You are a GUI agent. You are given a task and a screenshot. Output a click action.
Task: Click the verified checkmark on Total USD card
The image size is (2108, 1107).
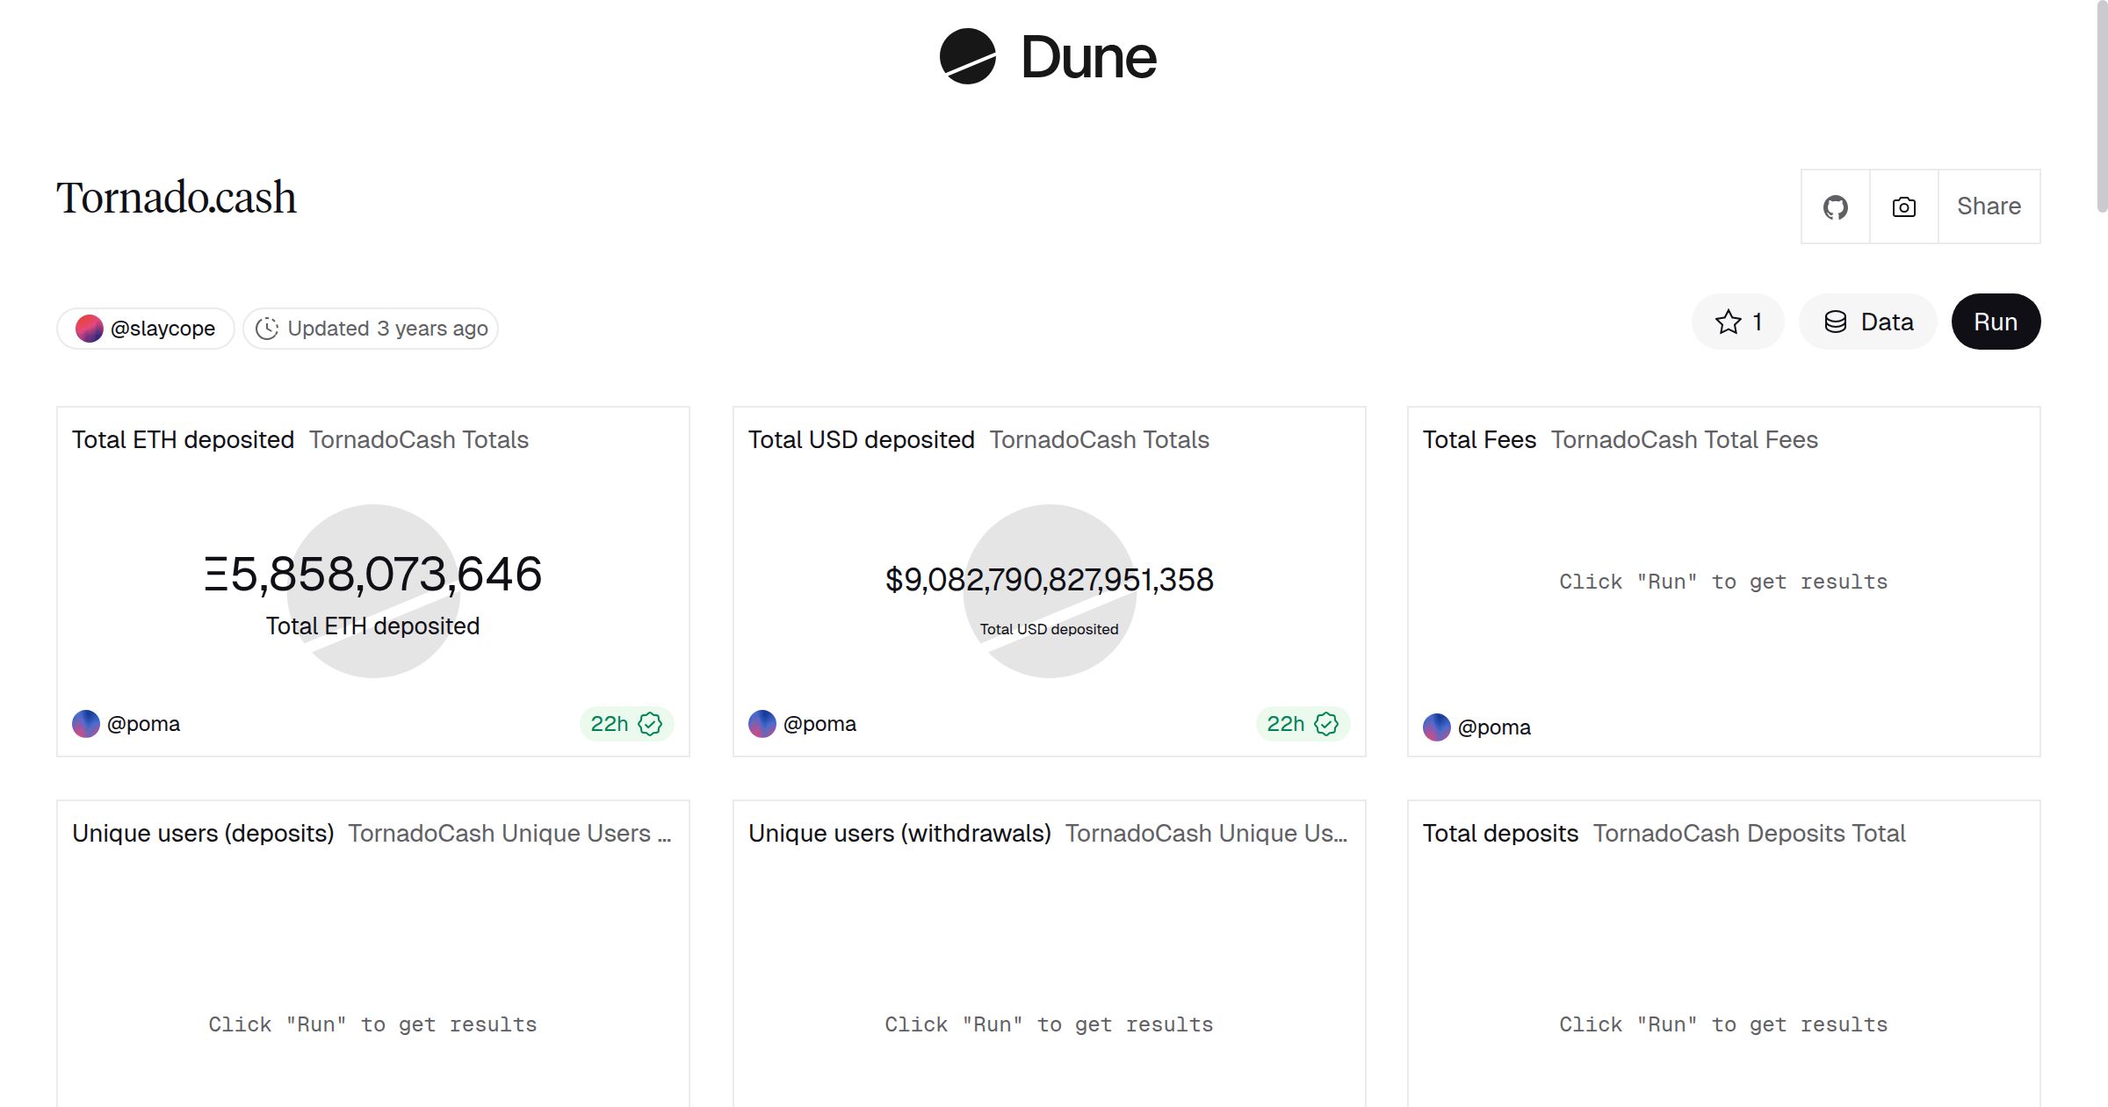(1326, 724)
